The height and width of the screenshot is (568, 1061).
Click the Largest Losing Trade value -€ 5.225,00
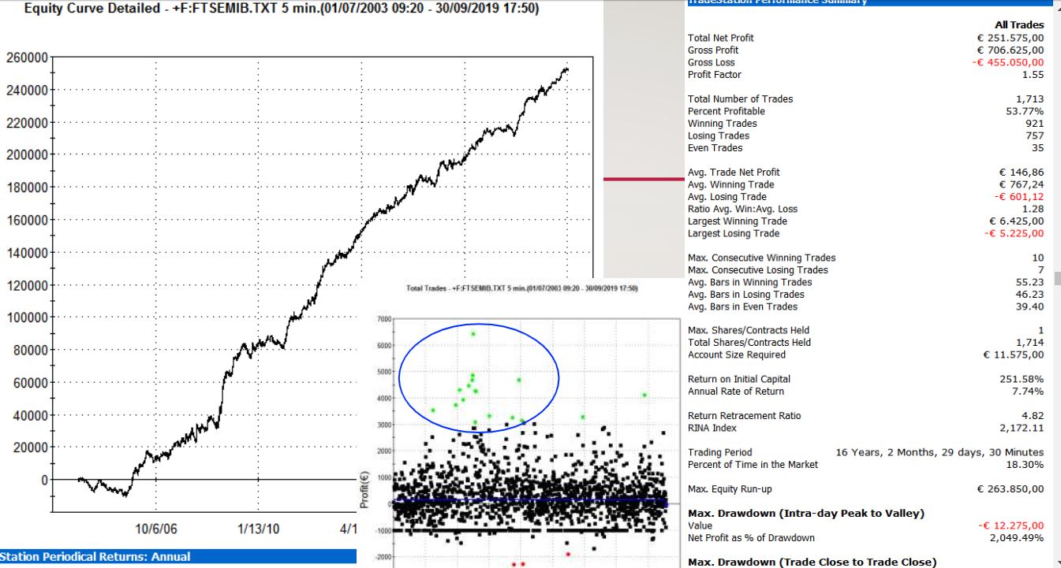click(1014, 233)
